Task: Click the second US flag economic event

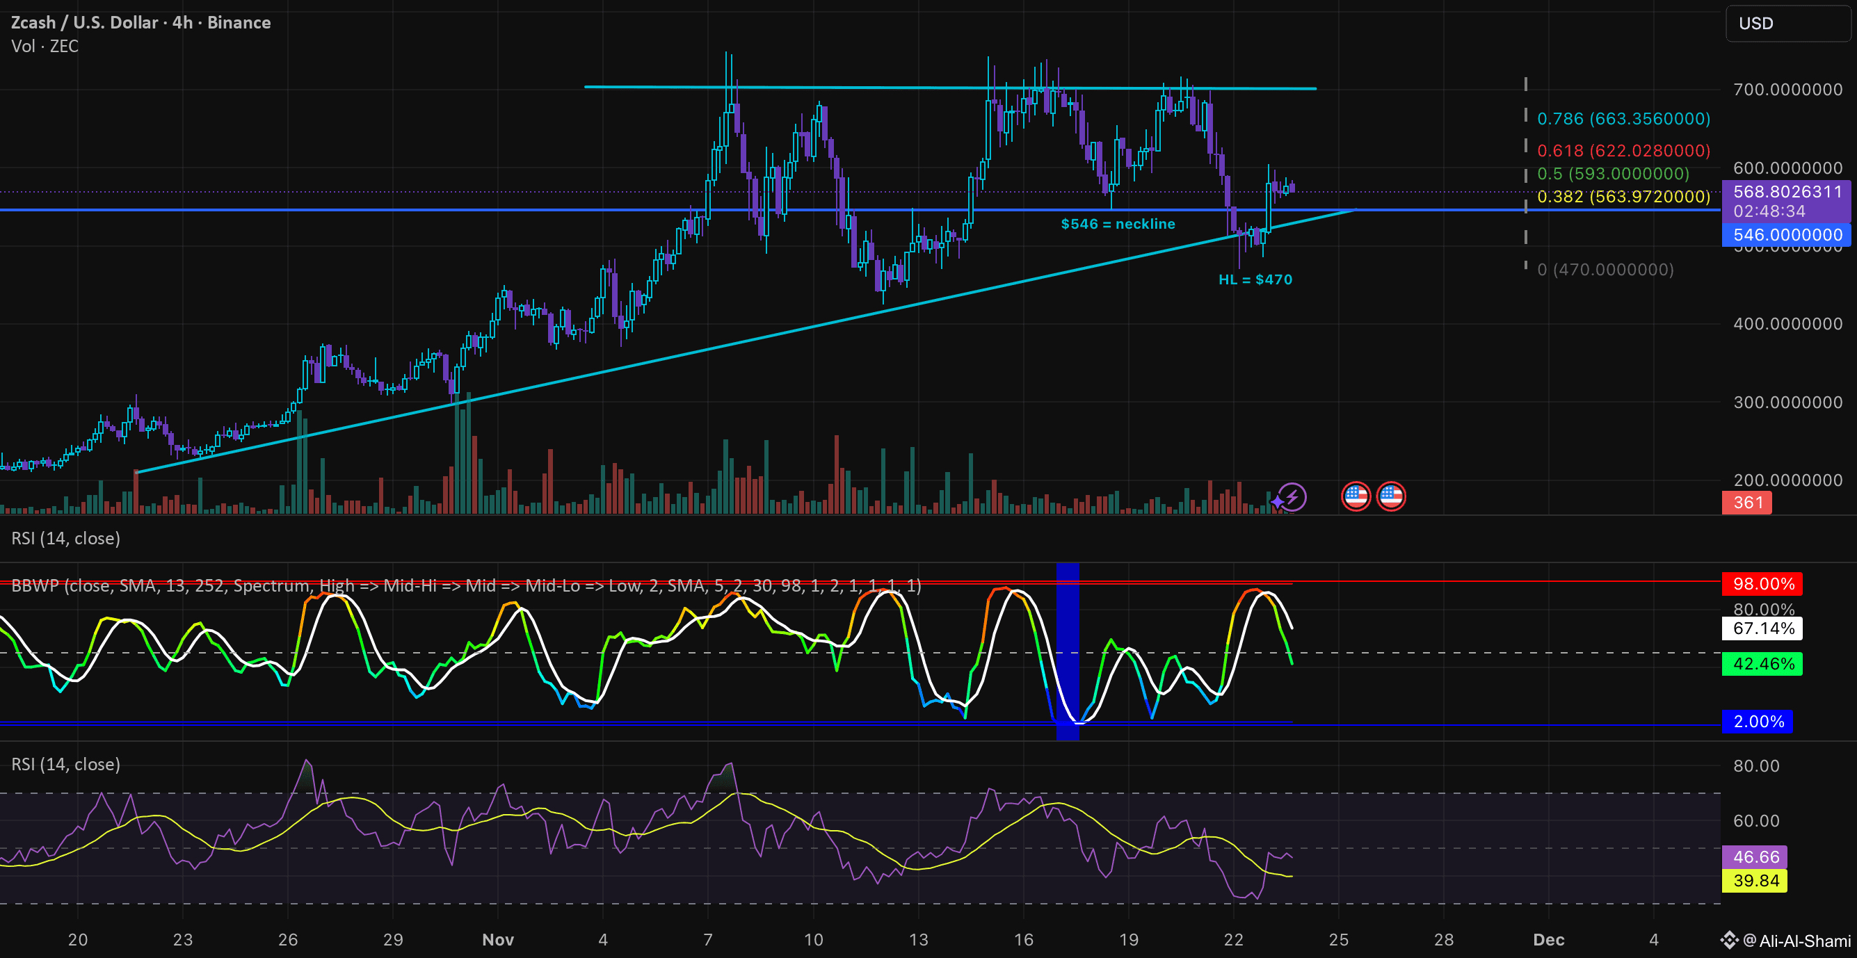Action: pos(1390,496)
